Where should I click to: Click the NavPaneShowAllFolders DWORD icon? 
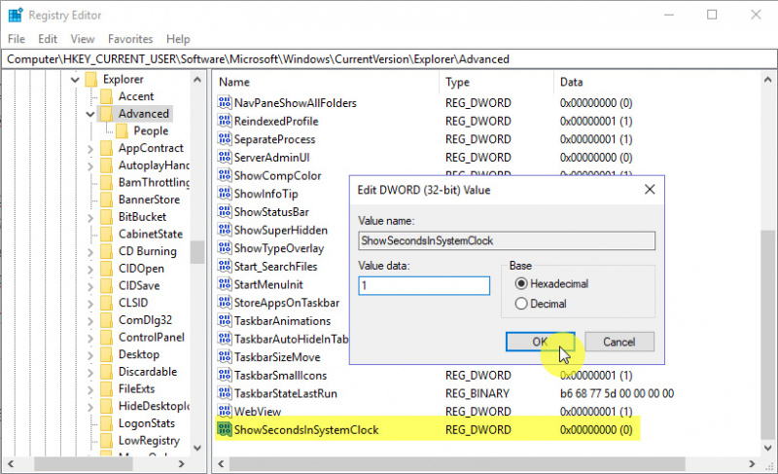pos(225,103)
